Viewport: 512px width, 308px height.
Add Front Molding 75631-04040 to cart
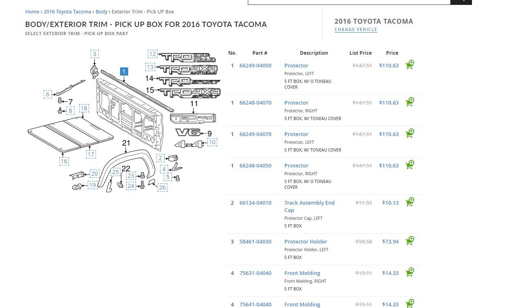[x=410, y=272]
